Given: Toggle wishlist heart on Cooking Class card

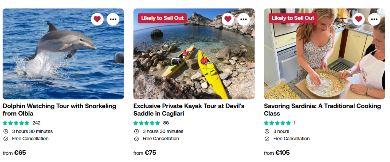Looking at the screenshot, I should tap(358, 19).
